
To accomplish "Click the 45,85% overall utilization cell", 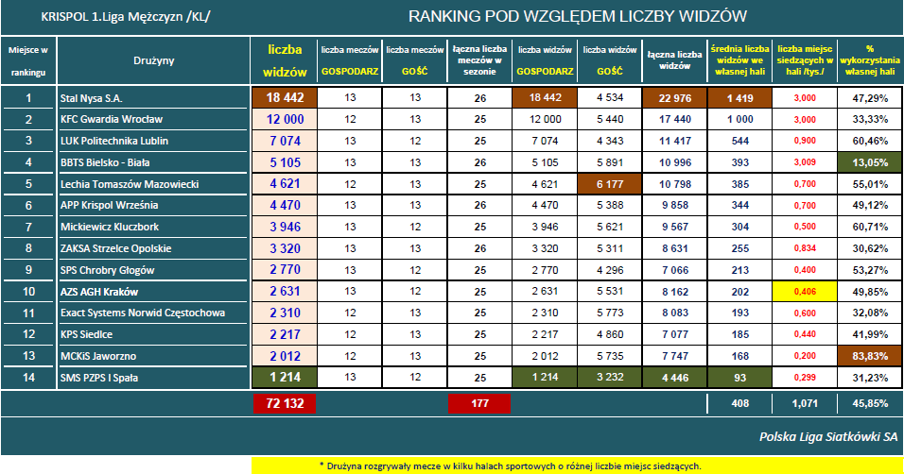I will click(870, 403).
